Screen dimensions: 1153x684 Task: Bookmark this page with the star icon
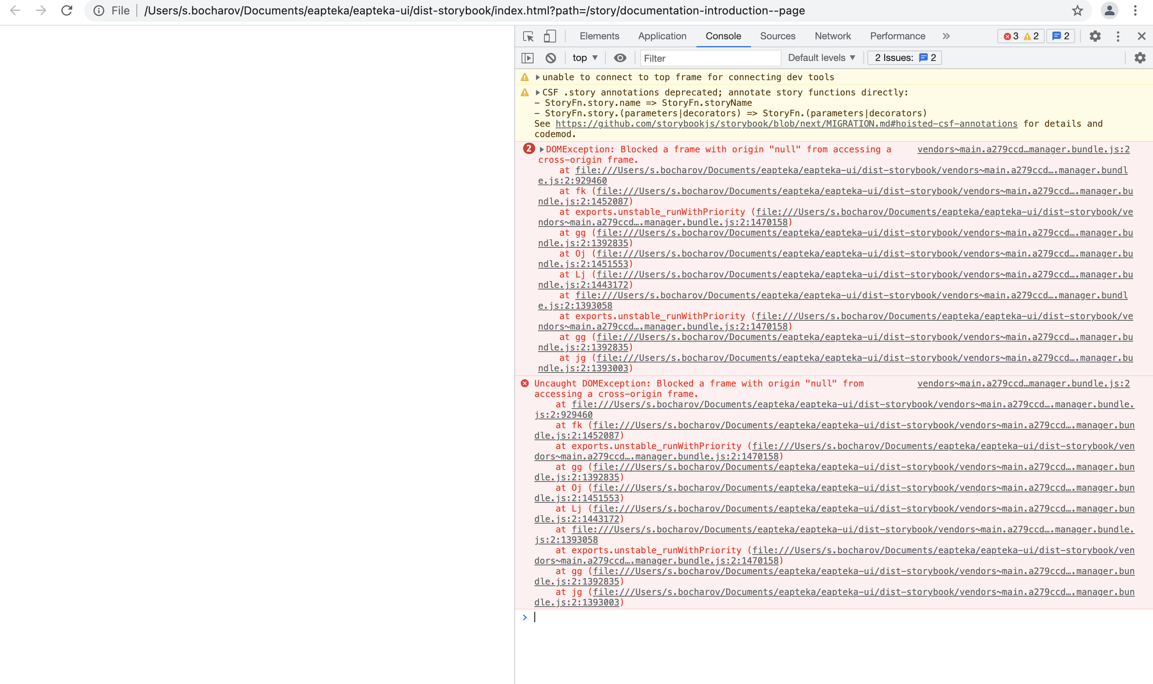pyautogui.click(x=1077, y=10)
